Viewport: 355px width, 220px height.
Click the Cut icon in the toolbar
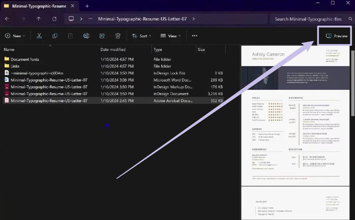(x=39, y=36)
